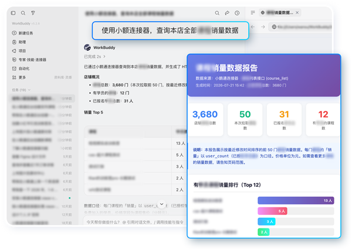Click the list icon in preview panel
Viewport: 352px width, 250px height.
click(253, 12)
